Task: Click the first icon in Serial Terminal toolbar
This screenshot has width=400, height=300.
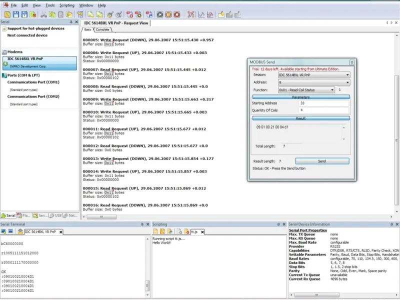Action: (x=3, y=231)
